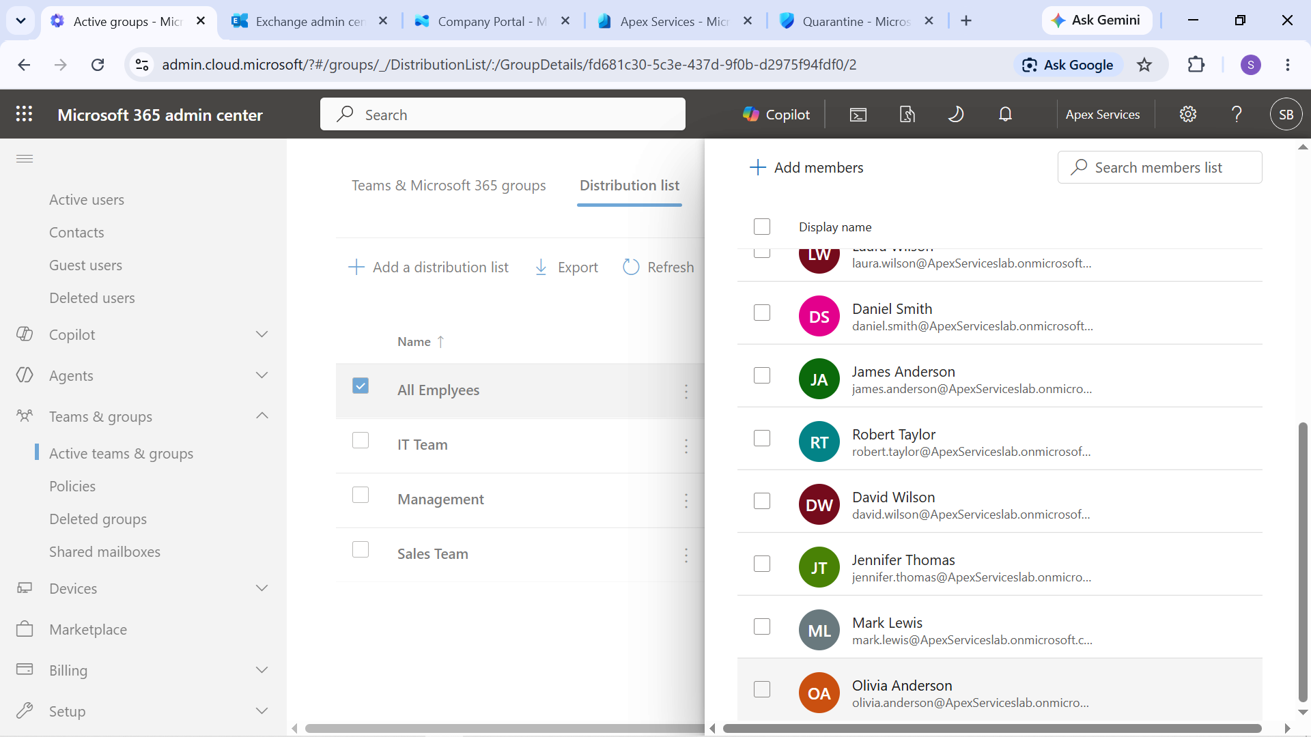
Task: Open the Chrome three-dot menu
Action: click(x=1288, y=65)
